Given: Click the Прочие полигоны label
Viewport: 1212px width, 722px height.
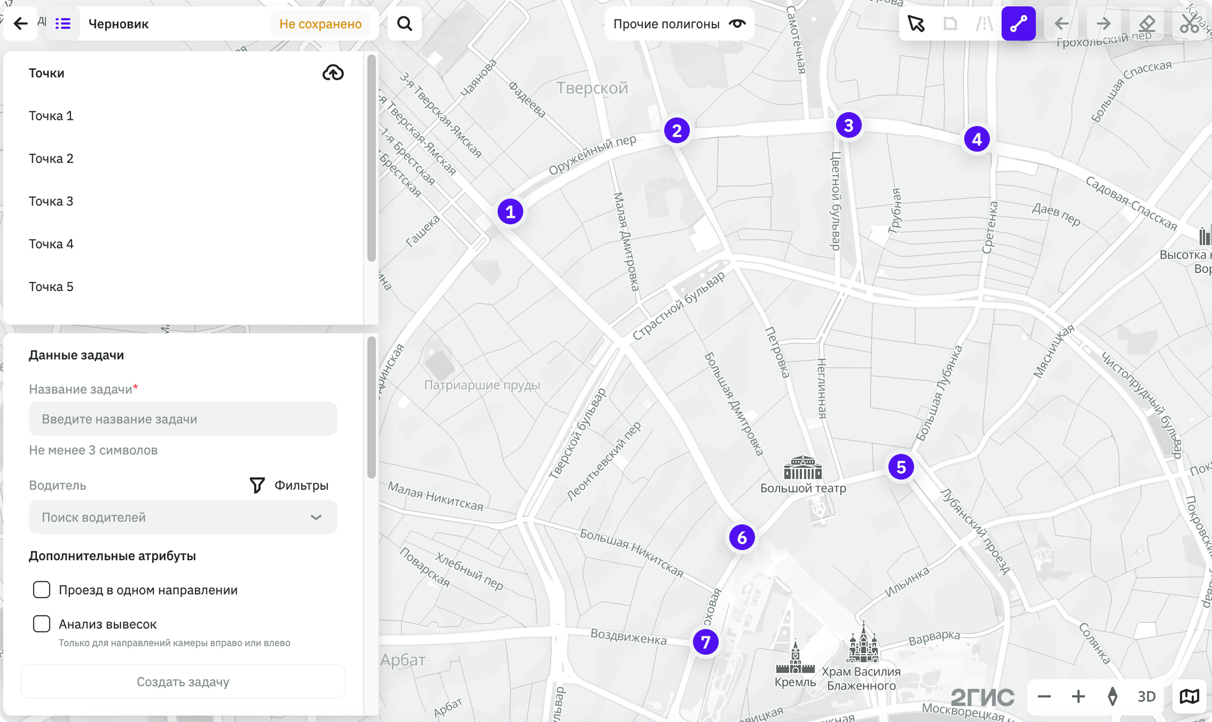Looking at the screenshot, I should (666, 24).
